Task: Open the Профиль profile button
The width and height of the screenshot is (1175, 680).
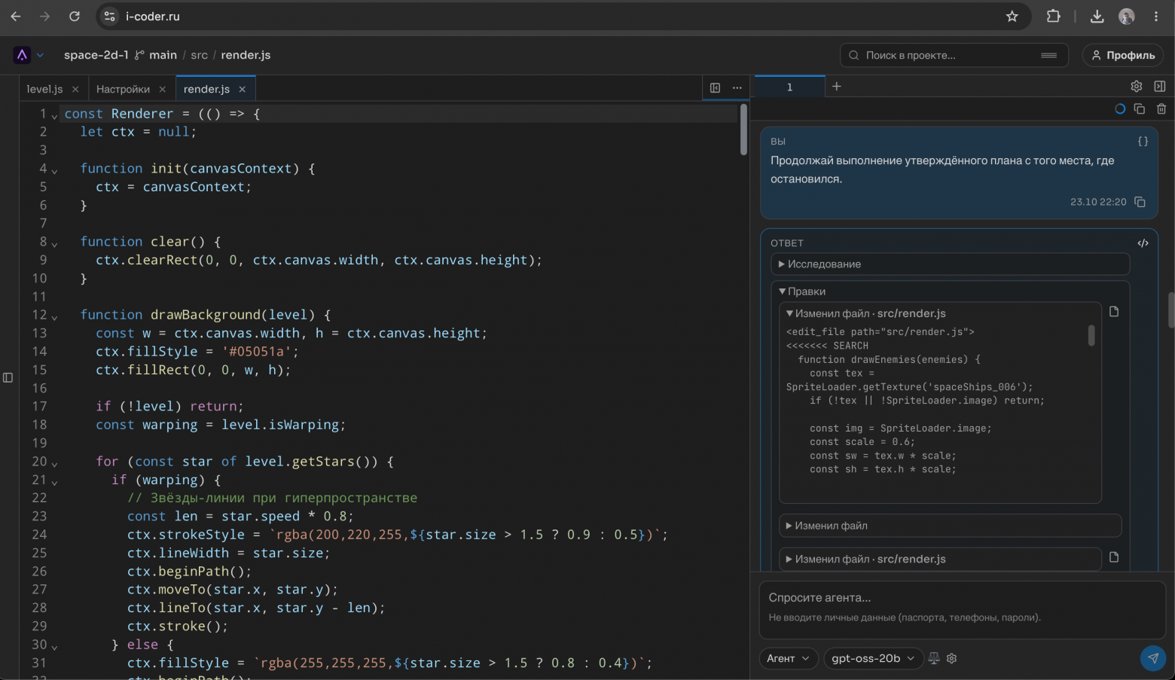Action: (1123, 55)
